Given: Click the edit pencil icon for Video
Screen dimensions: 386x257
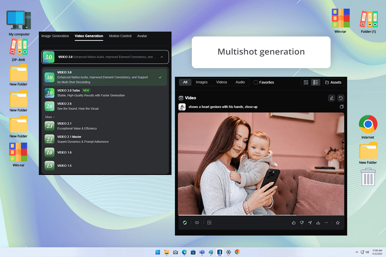Looking at the screenshot, I should tap(332, 98).
